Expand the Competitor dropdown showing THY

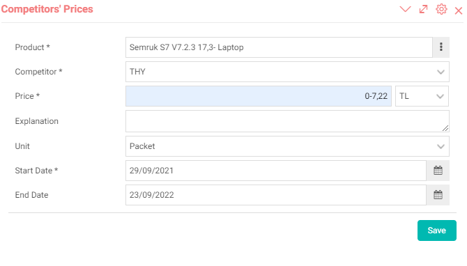click(x=287, y=72)
